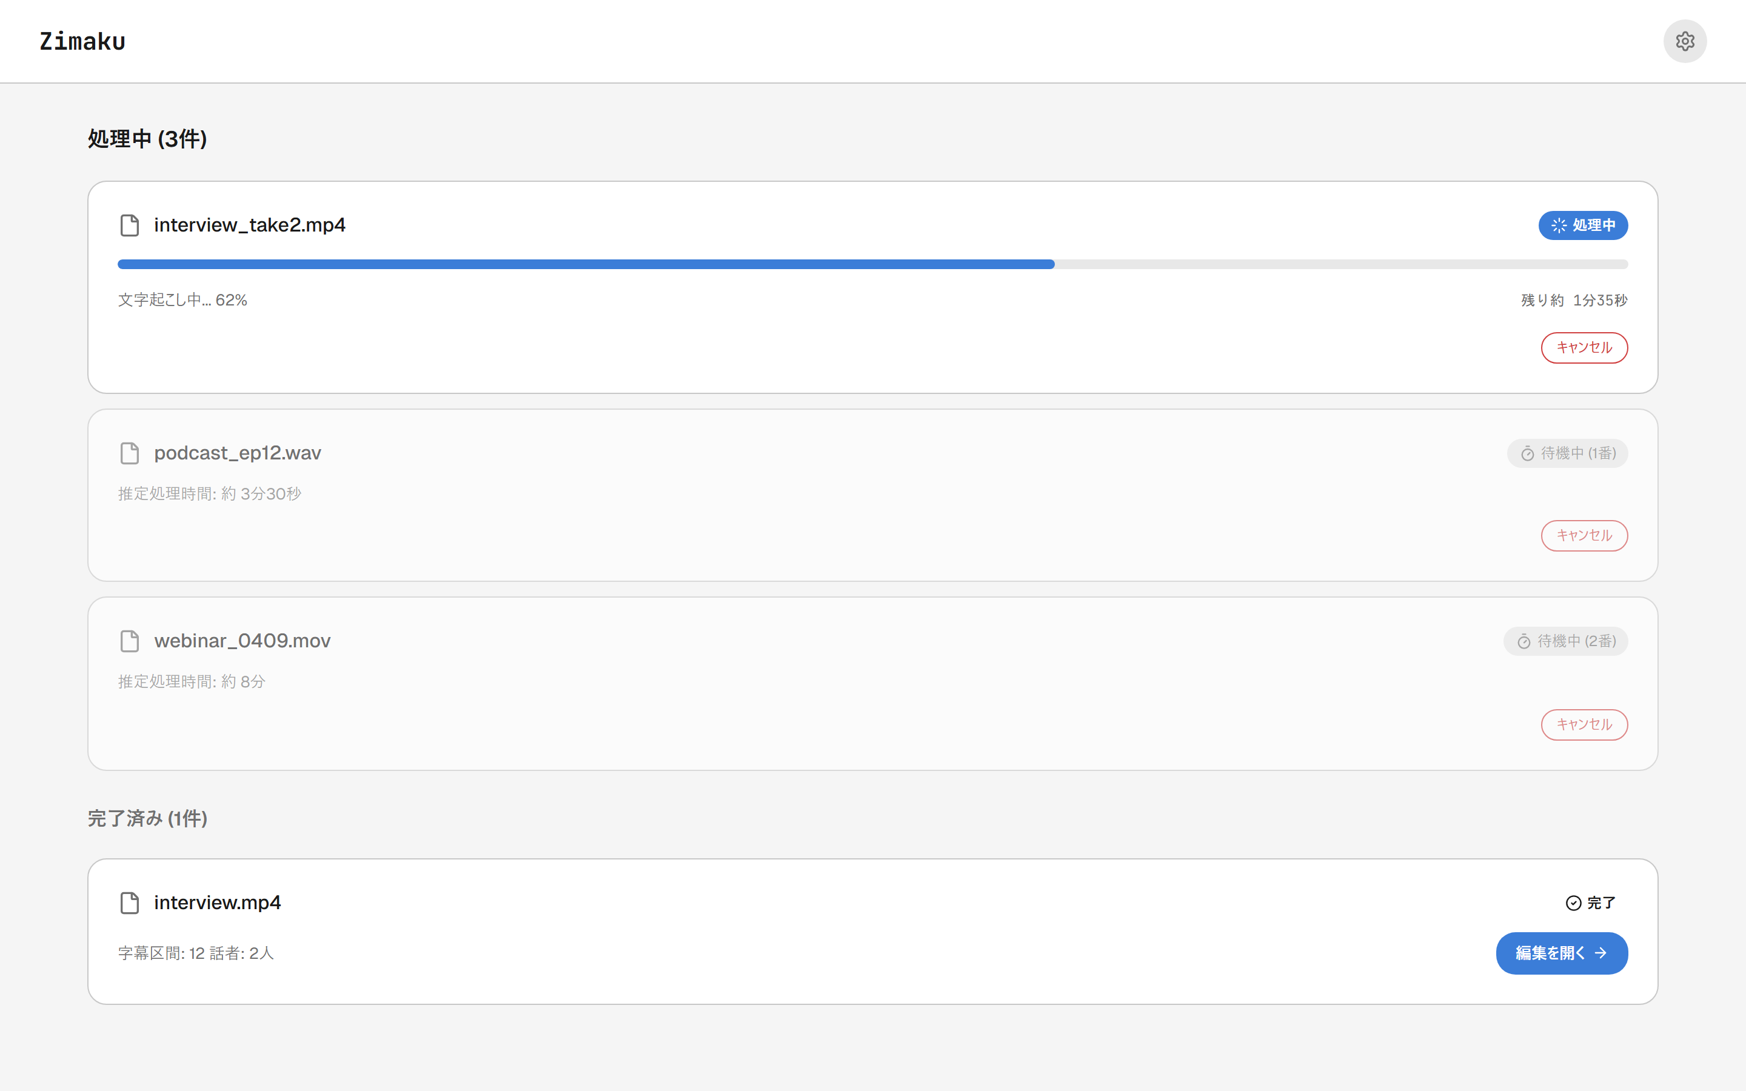Open settings via the gear icon
Screen dimensions: 1746x1091
click(x=1685, y=41)
